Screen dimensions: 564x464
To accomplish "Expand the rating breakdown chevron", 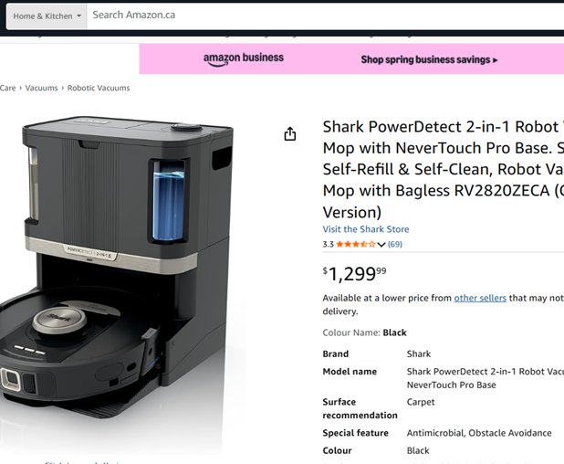I will [x=381, y=245].
